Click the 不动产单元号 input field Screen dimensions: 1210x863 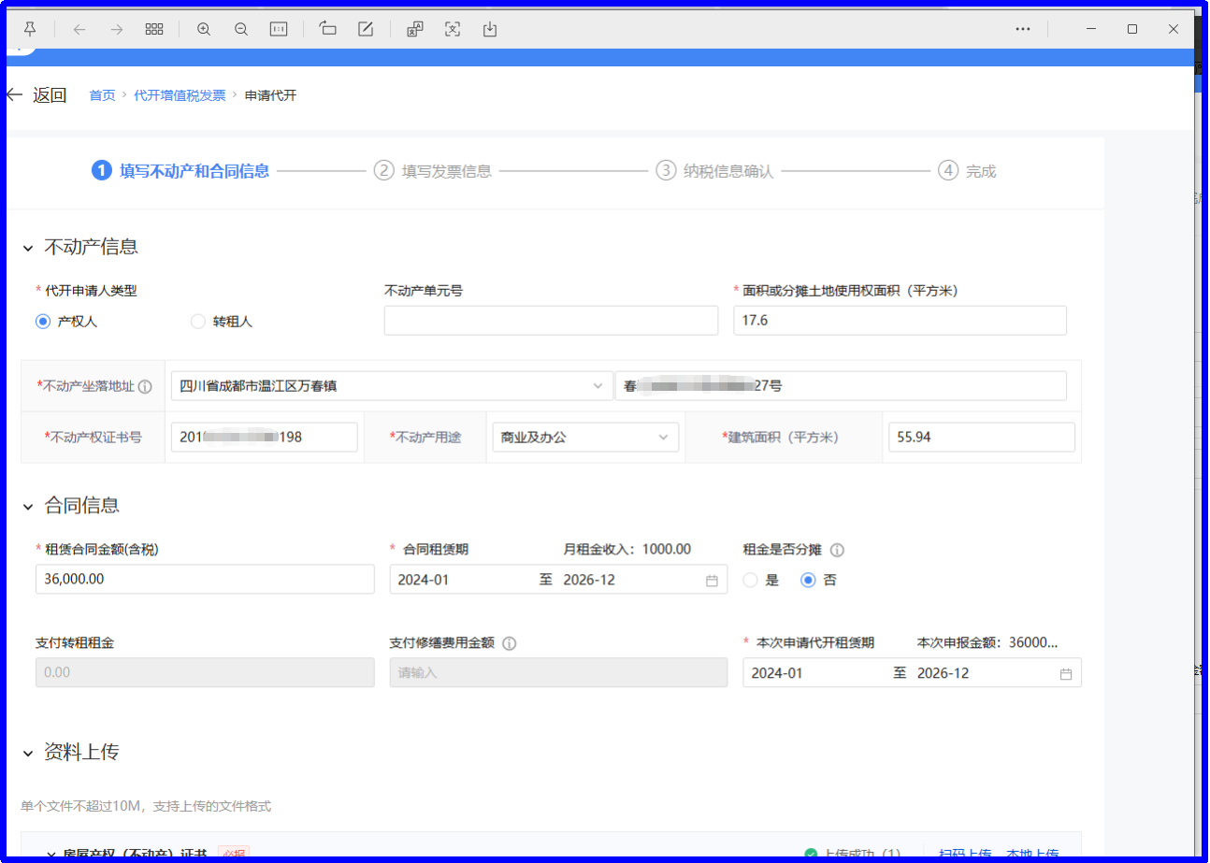tap(551, 321)
